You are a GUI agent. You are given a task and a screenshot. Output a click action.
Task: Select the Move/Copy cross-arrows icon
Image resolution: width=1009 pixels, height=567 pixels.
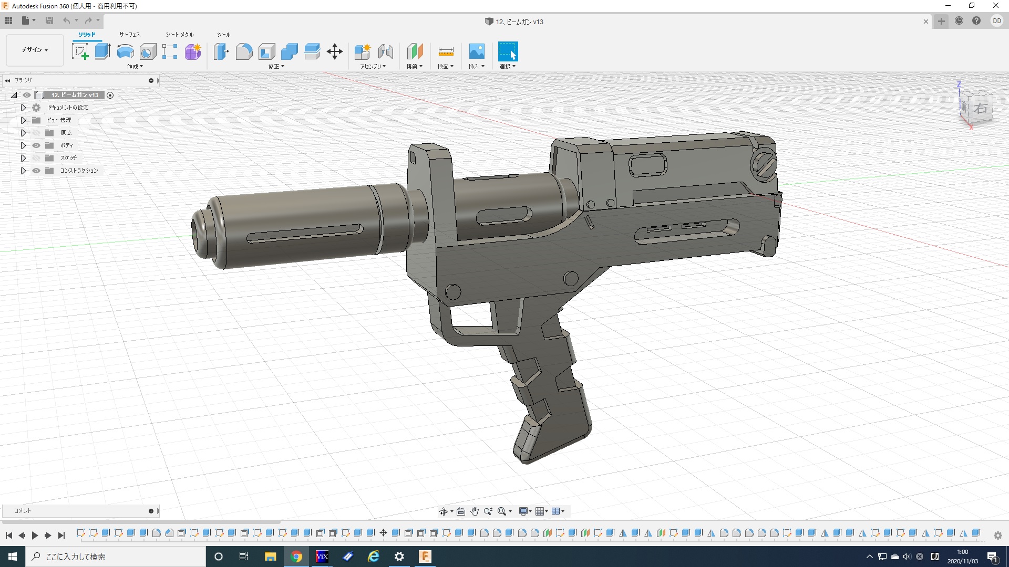(x=335, y=51)
